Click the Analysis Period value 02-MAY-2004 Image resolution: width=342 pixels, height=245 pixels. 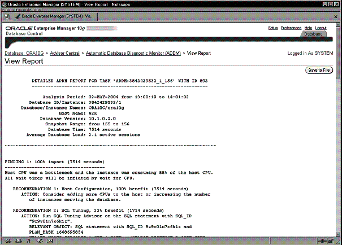point(103,97)
